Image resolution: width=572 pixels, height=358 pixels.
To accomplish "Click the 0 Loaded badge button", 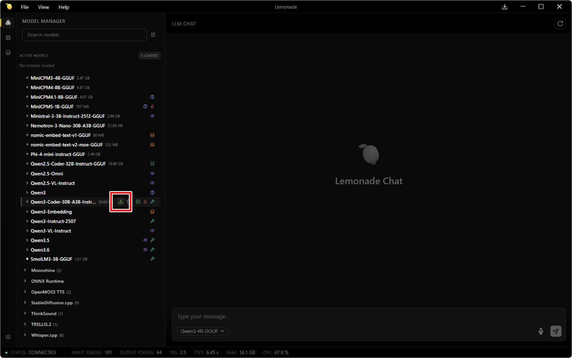I will click(149, 55).
